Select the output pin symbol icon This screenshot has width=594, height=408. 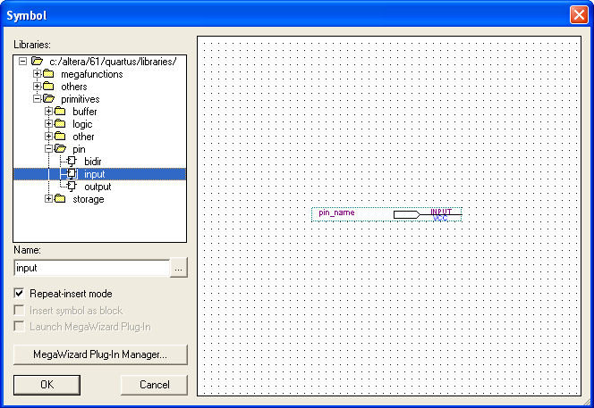(x=72, y=187)
